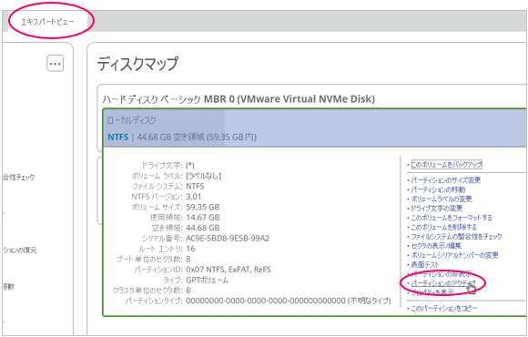
Task: Click the ハードディスク ベーシック MBR 0 disk title
Action: [x=239, y=99]
